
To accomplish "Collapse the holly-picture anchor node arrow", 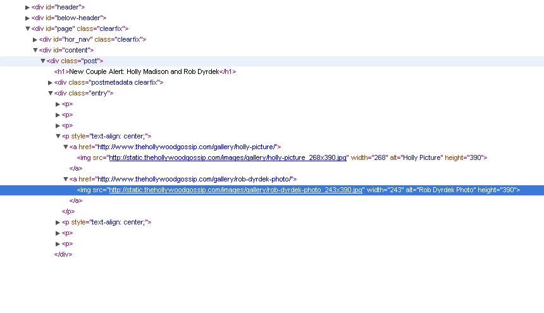I will [x=65, y=147].
